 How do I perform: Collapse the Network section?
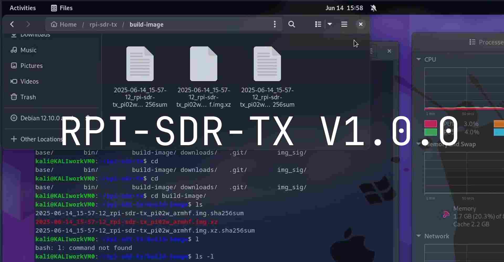click(x=419, y=236)
